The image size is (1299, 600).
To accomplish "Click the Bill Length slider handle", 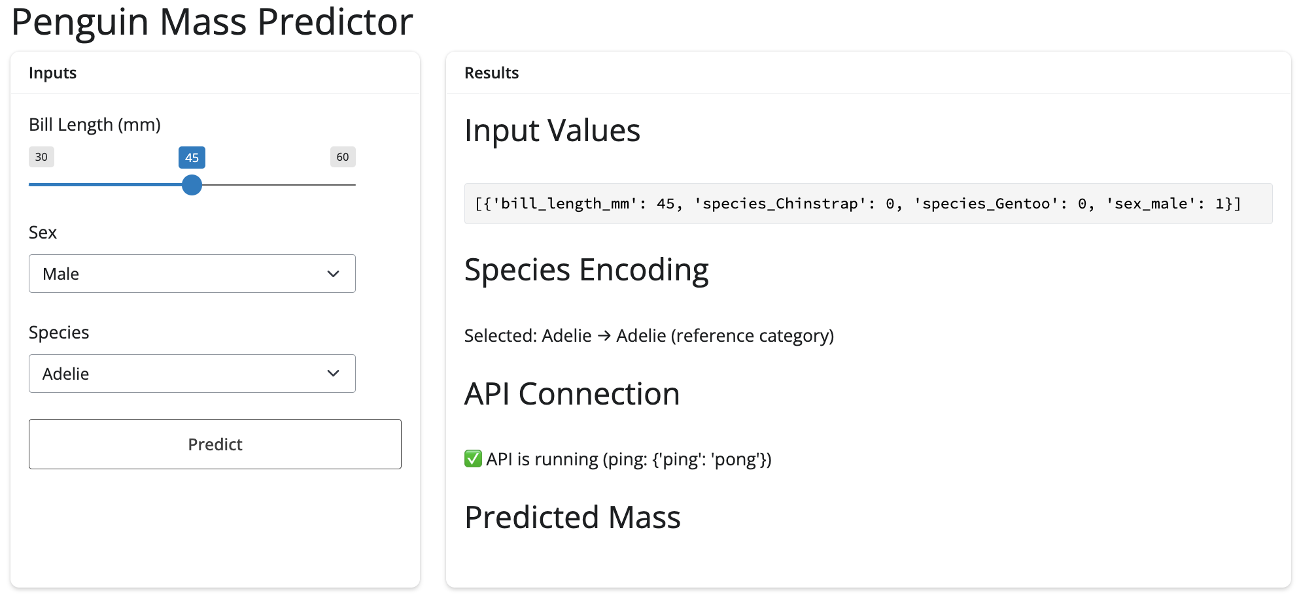I will (192, 185).
